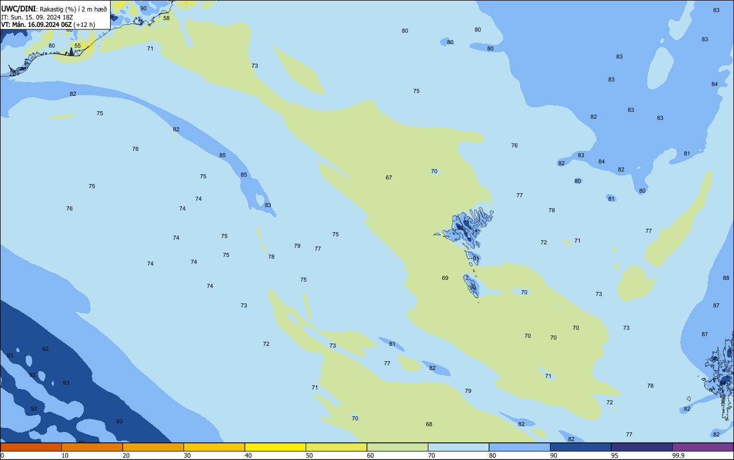Click the 80–90 medium blue legend swatch
The image size is (734, 460).
click(520, 447)
